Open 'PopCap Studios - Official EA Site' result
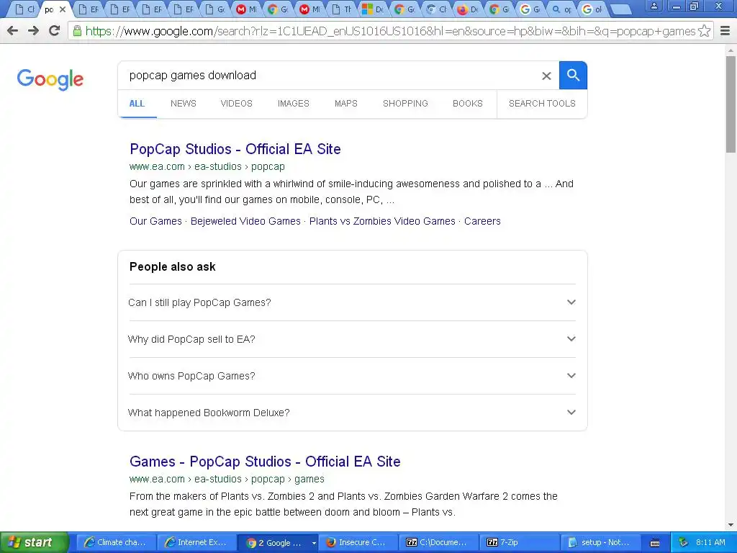737x553 pixels. pos(235,149)
